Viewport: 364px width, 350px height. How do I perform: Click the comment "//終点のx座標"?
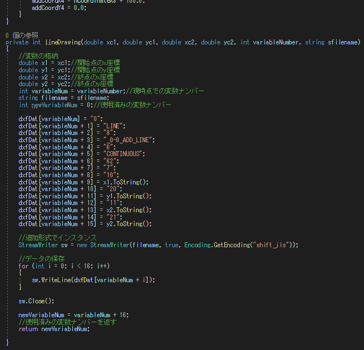pos(92,77)
